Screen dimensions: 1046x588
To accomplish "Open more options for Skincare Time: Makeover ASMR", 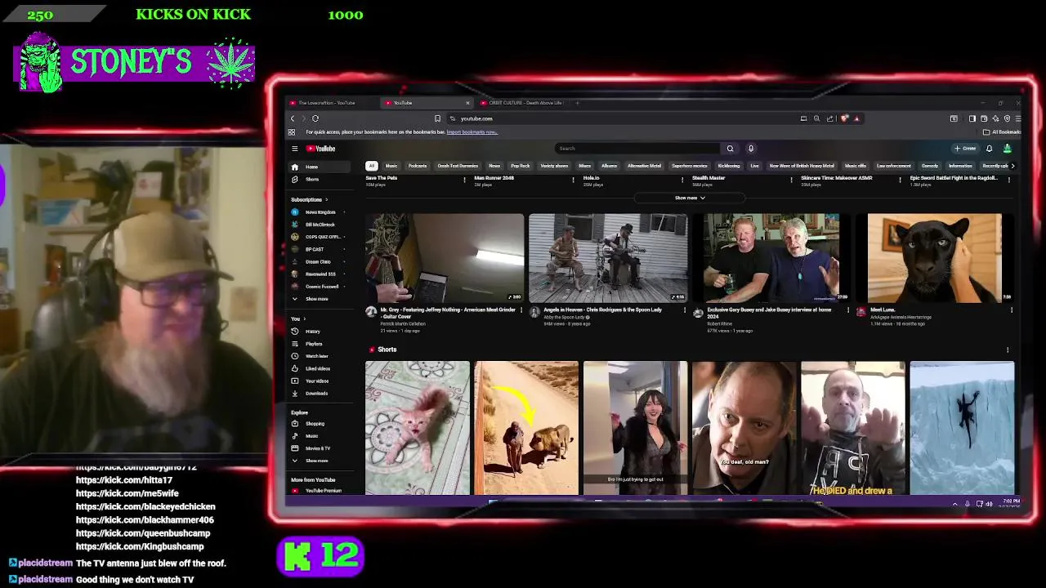I will click(900, 179).
